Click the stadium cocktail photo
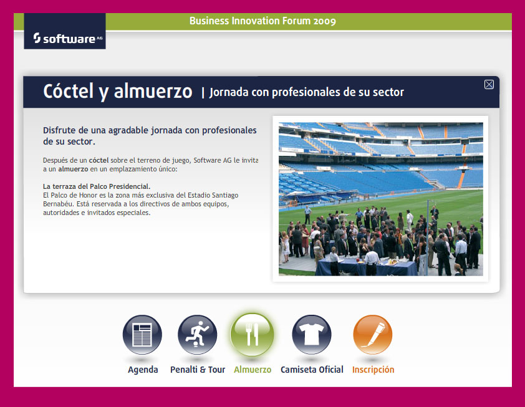The height and width of the screenshot is (407, 525). (380, 198)
